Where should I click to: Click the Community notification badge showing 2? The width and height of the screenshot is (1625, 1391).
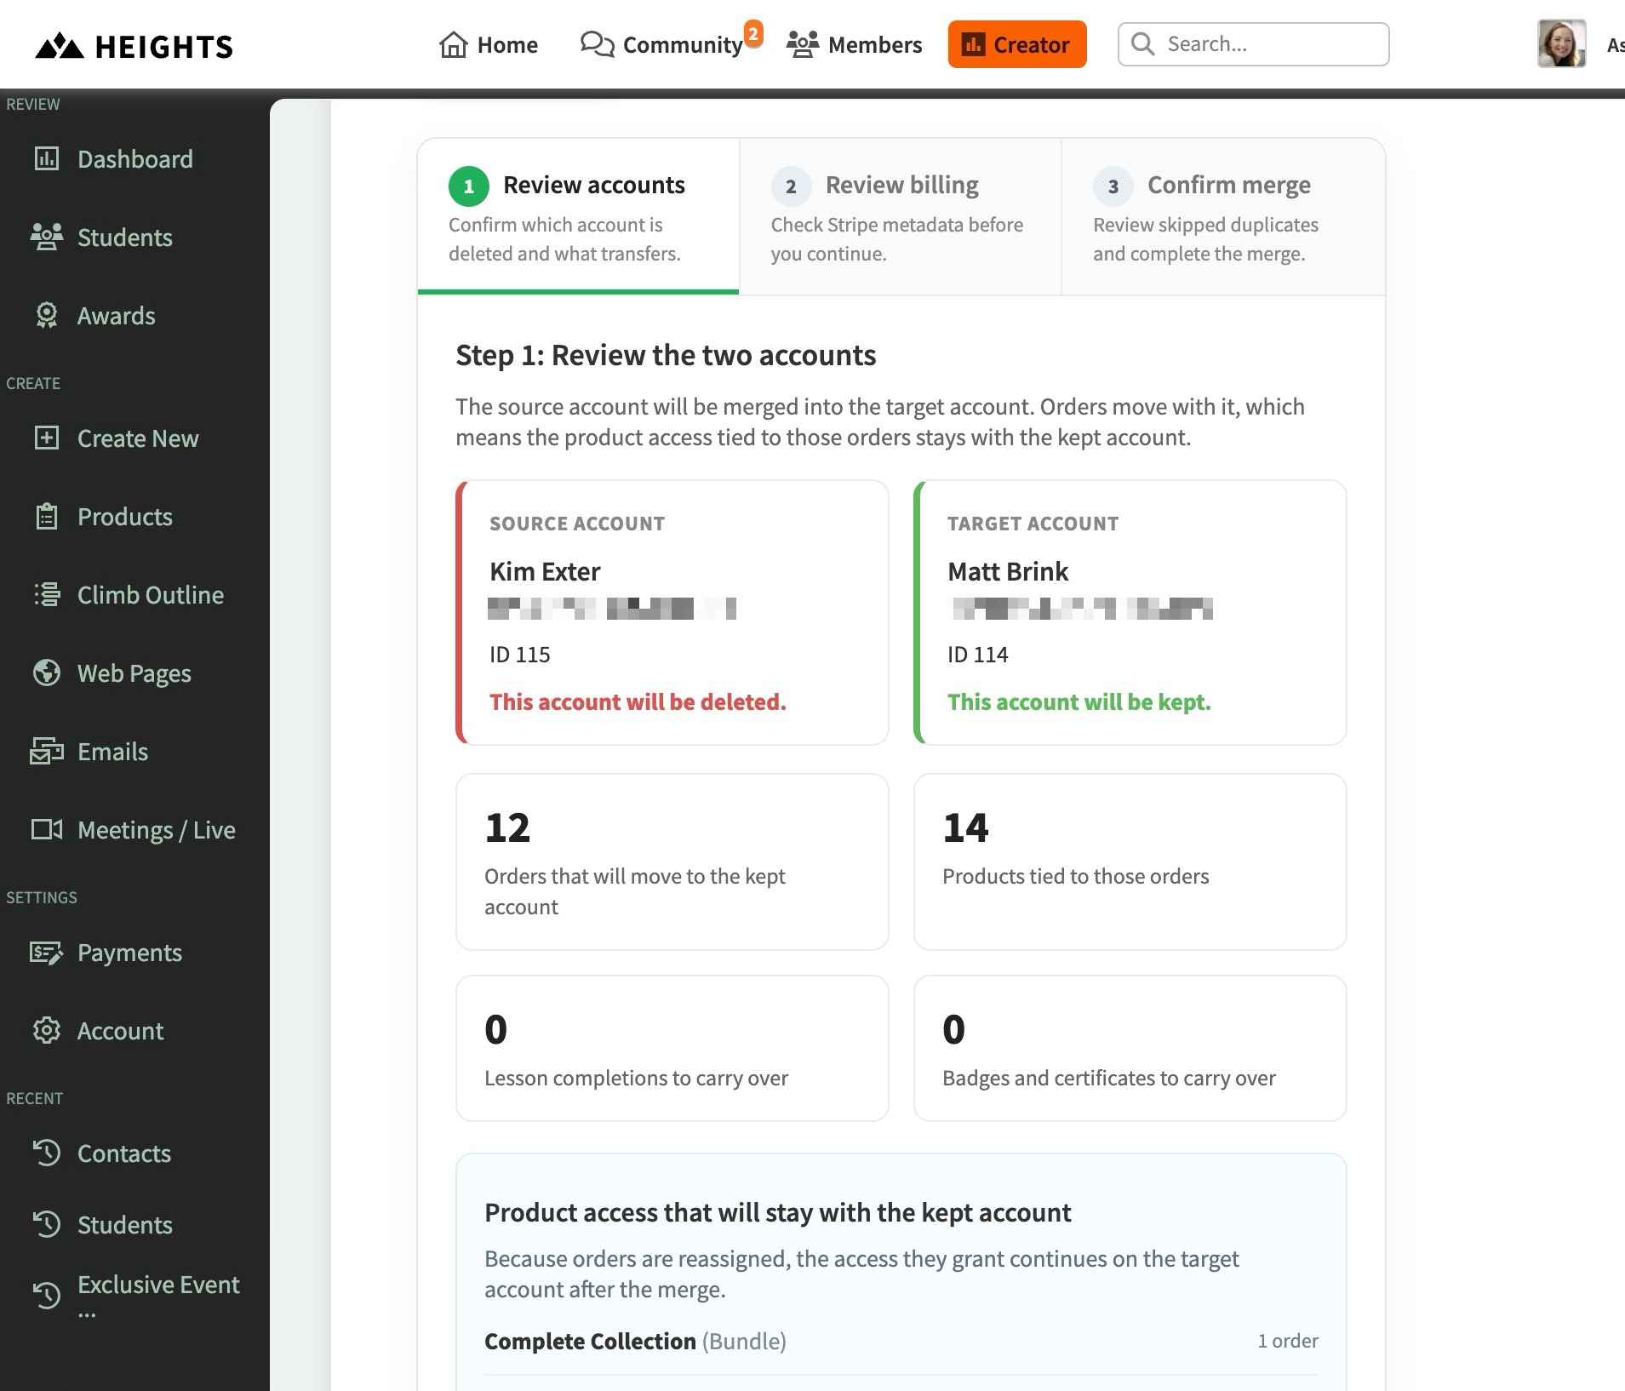click(753, 34)
